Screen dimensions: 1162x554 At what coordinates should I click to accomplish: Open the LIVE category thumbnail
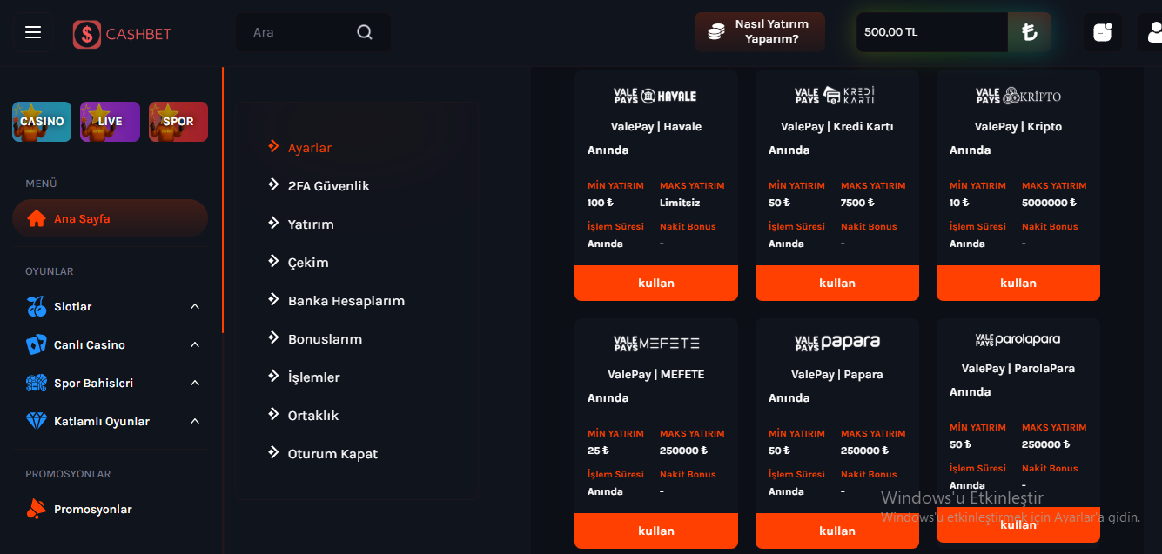110,122
